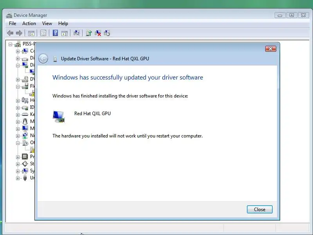
Task: Collapse the Display adapters node
Action: [18, 65]
